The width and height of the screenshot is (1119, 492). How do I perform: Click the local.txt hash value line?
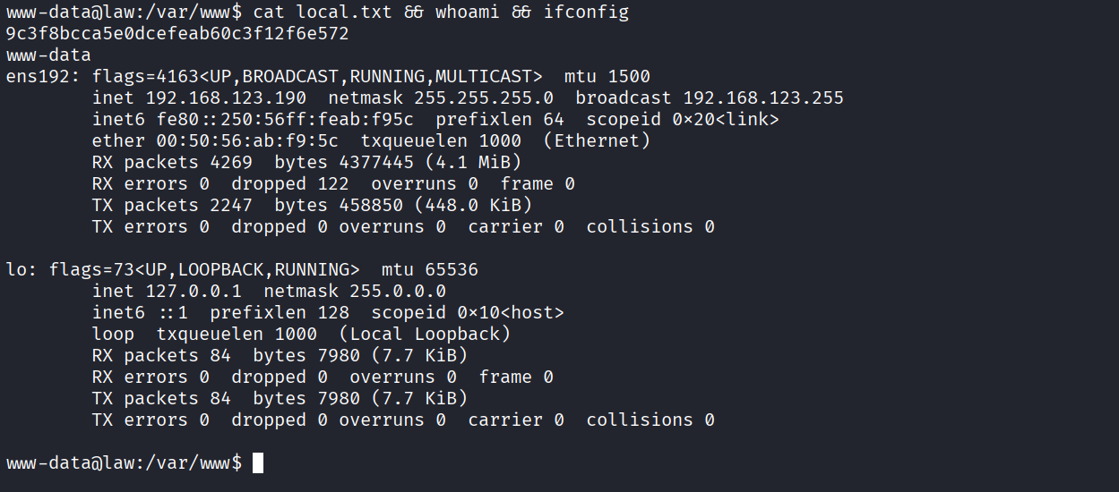(x=177, y=34)
